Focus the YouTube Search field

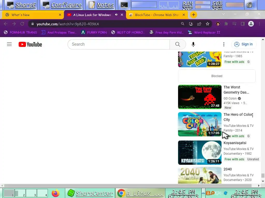pyautogui.click(x=119, y=44)
